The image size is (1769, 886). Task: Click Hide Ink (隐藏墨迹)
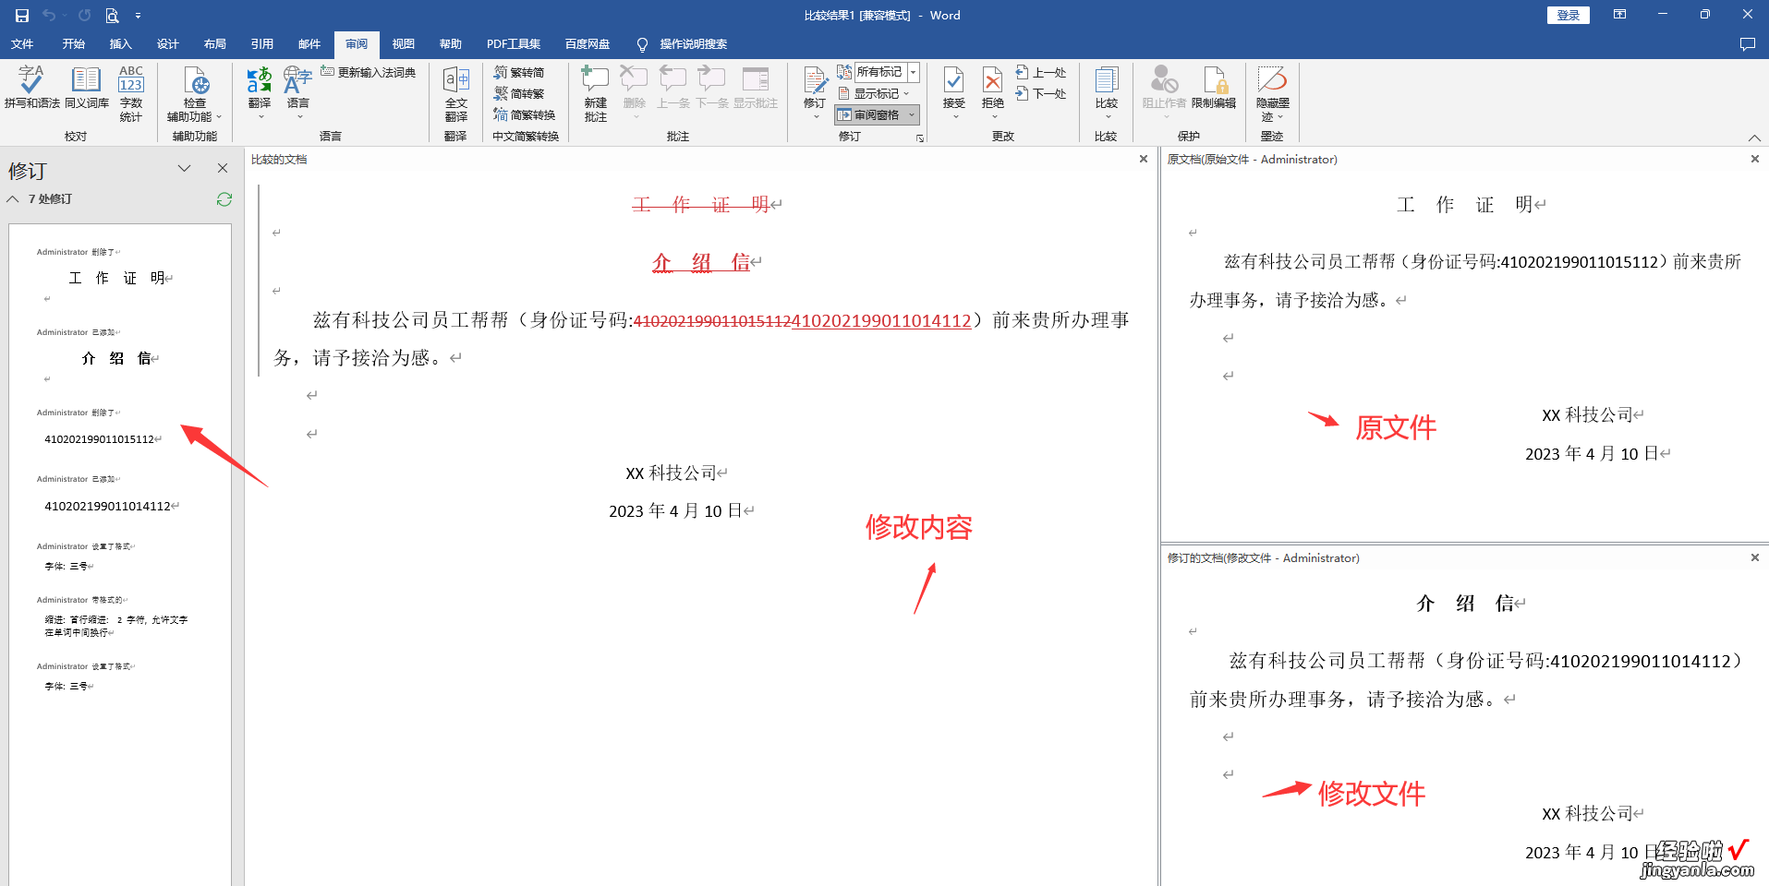[1273, 93]
